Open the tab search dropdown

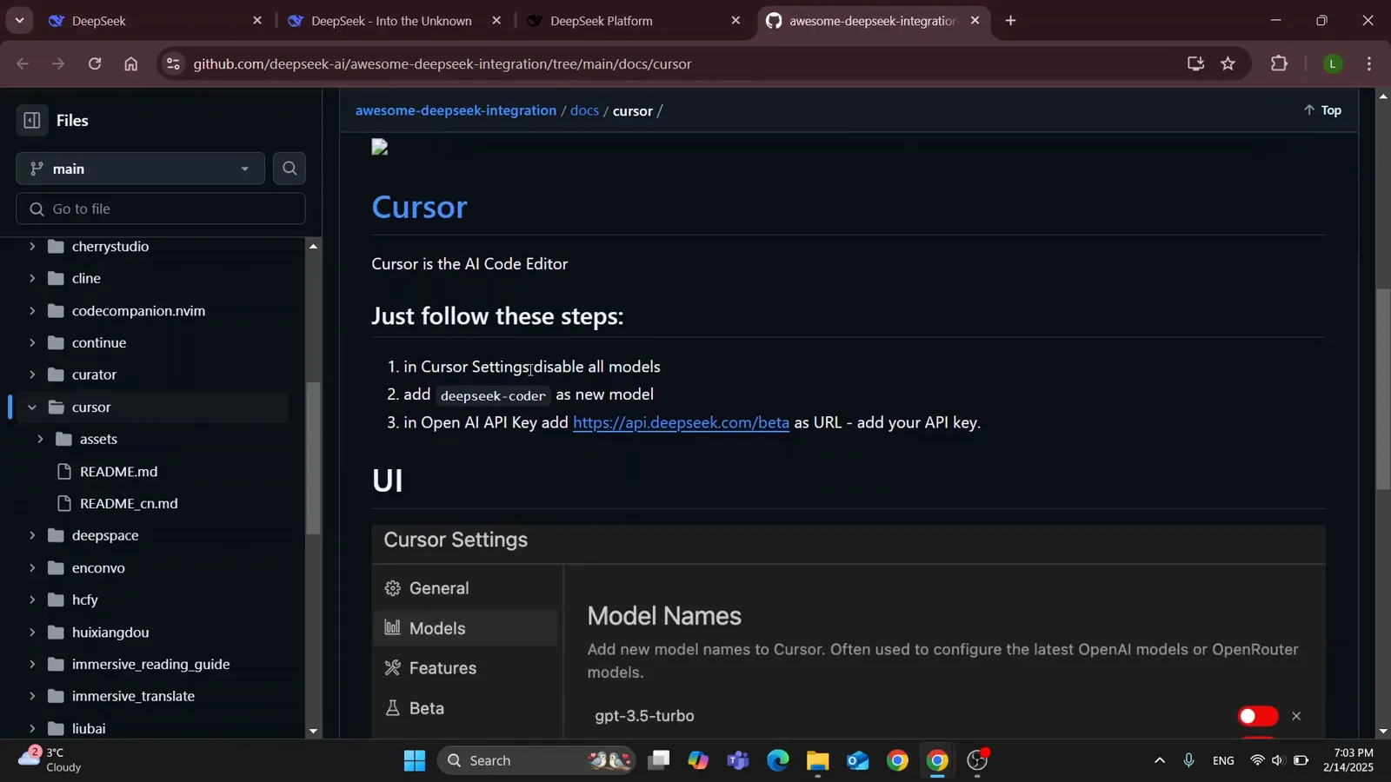coord(19,21)
